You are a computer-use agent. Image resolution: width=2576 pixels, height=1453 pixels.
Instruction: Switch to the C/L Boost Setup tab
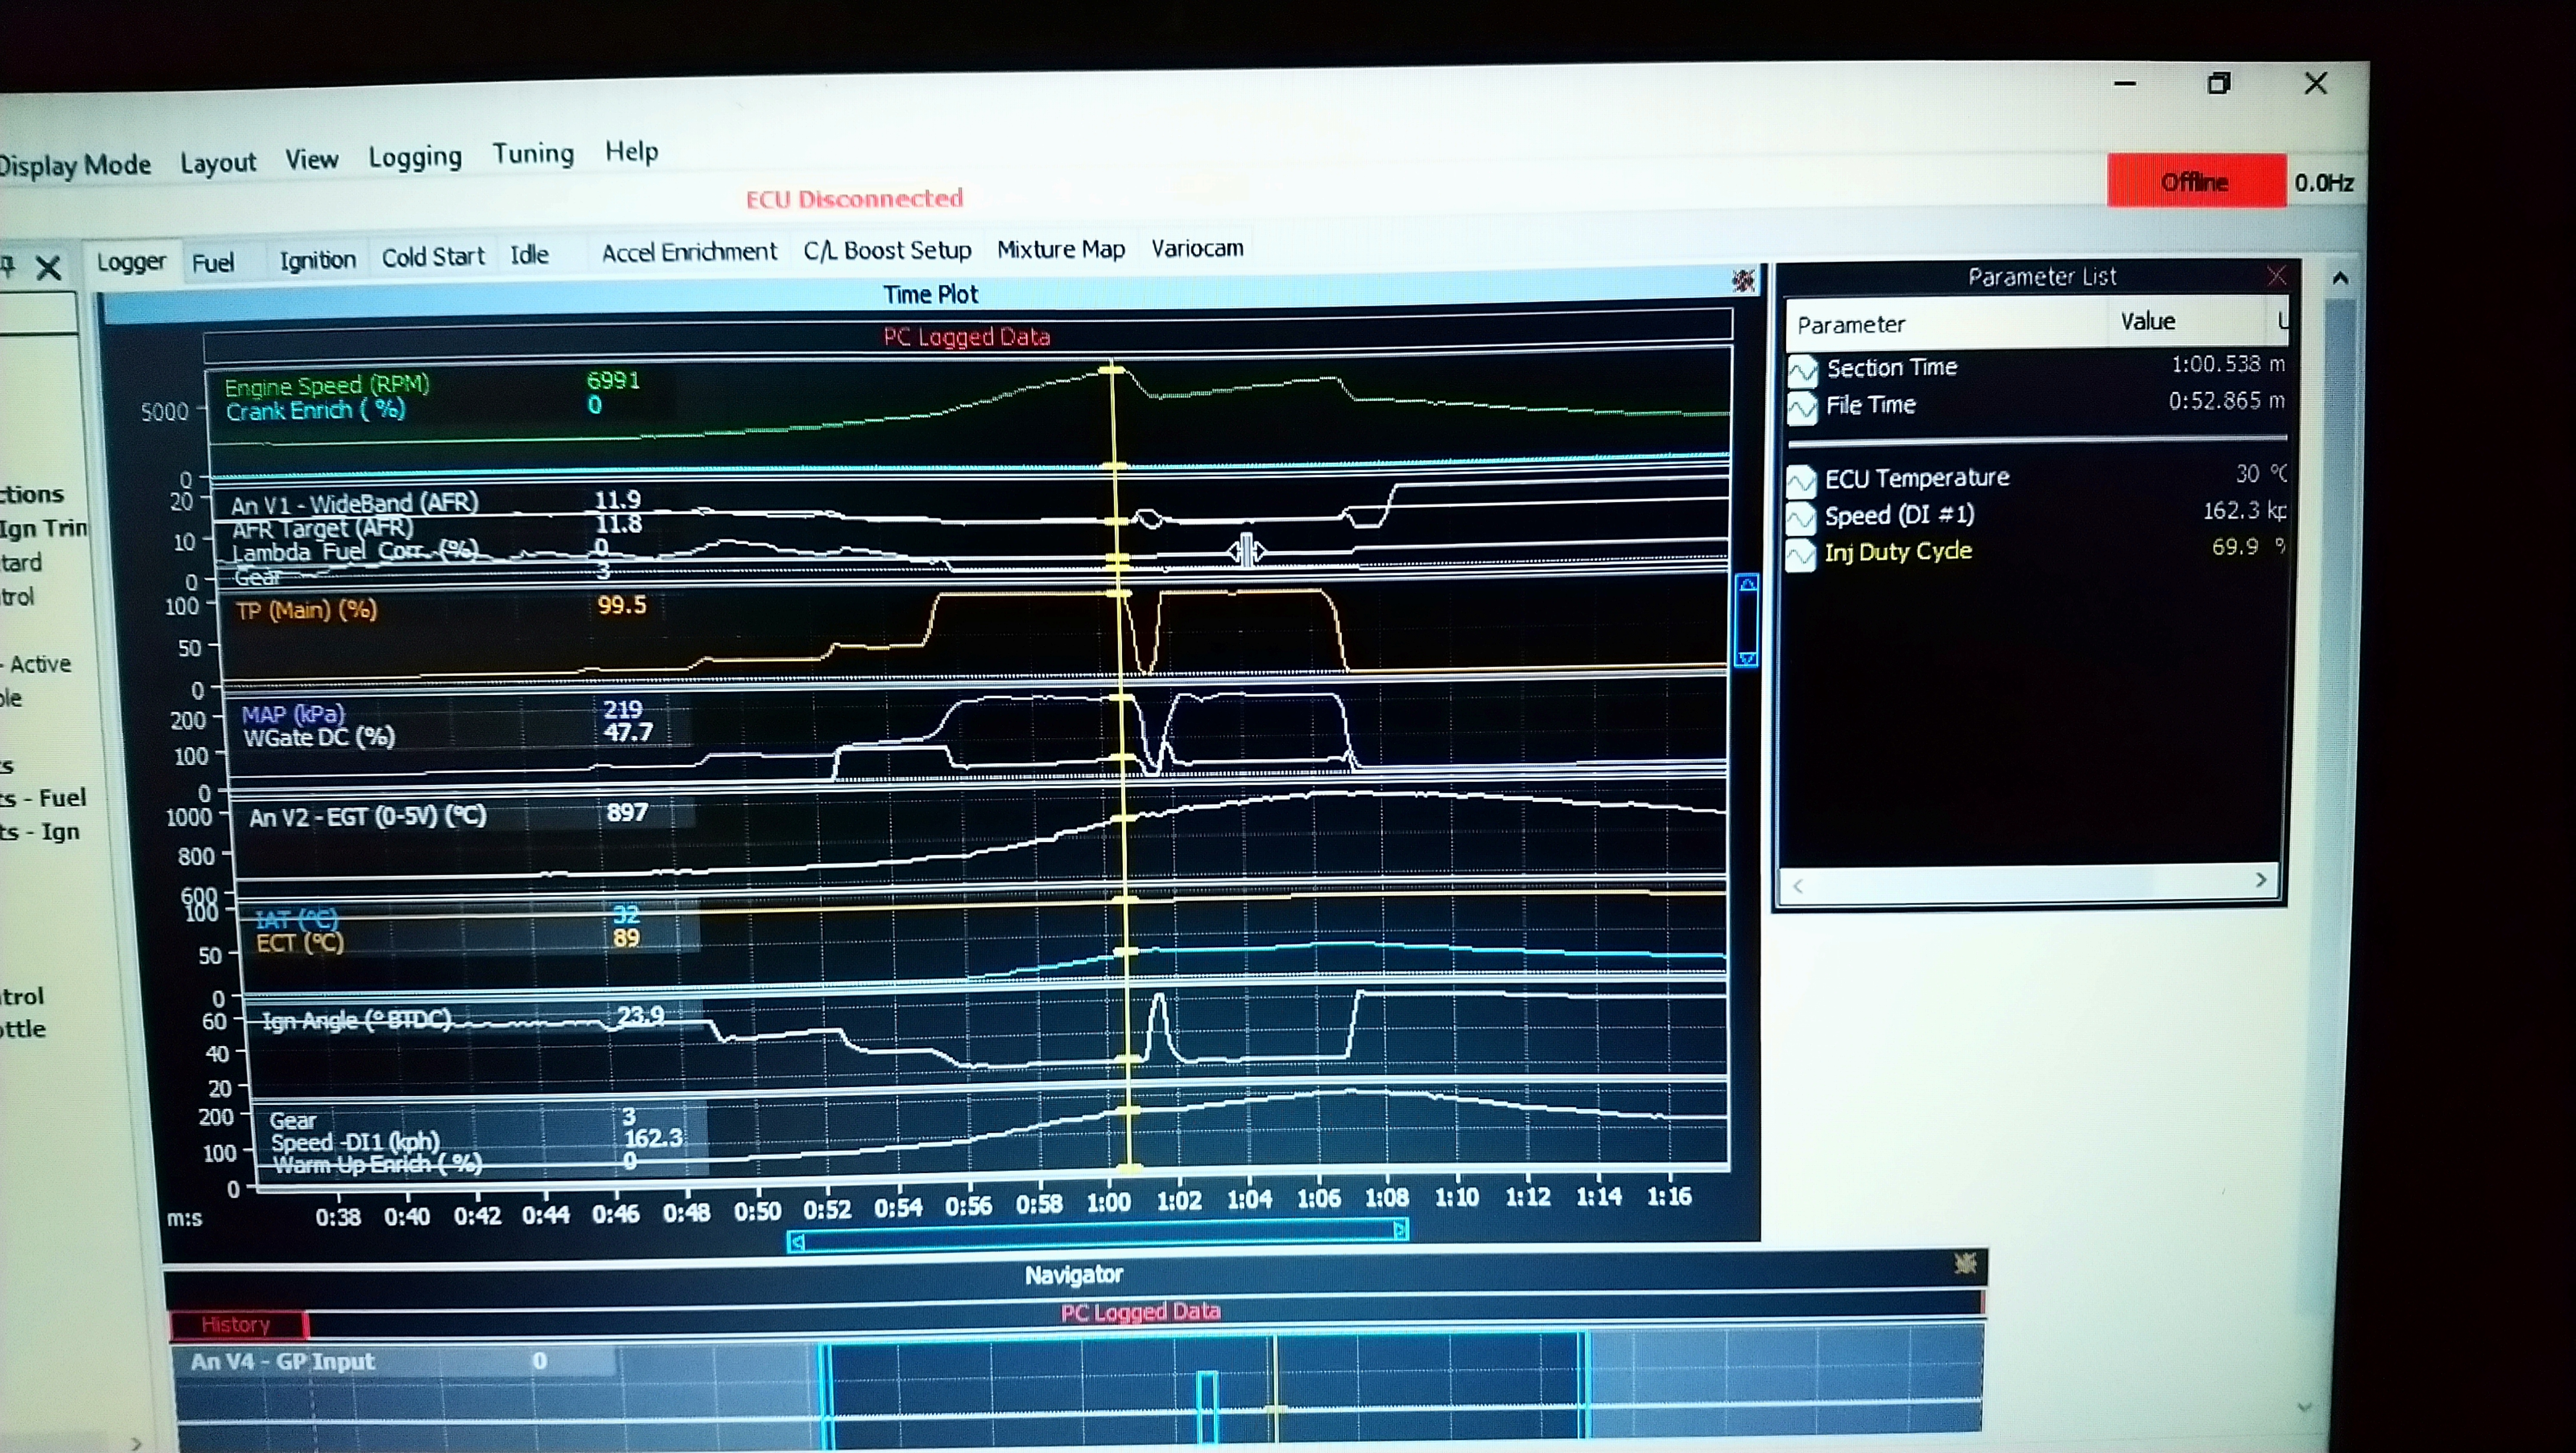point(887,250)
